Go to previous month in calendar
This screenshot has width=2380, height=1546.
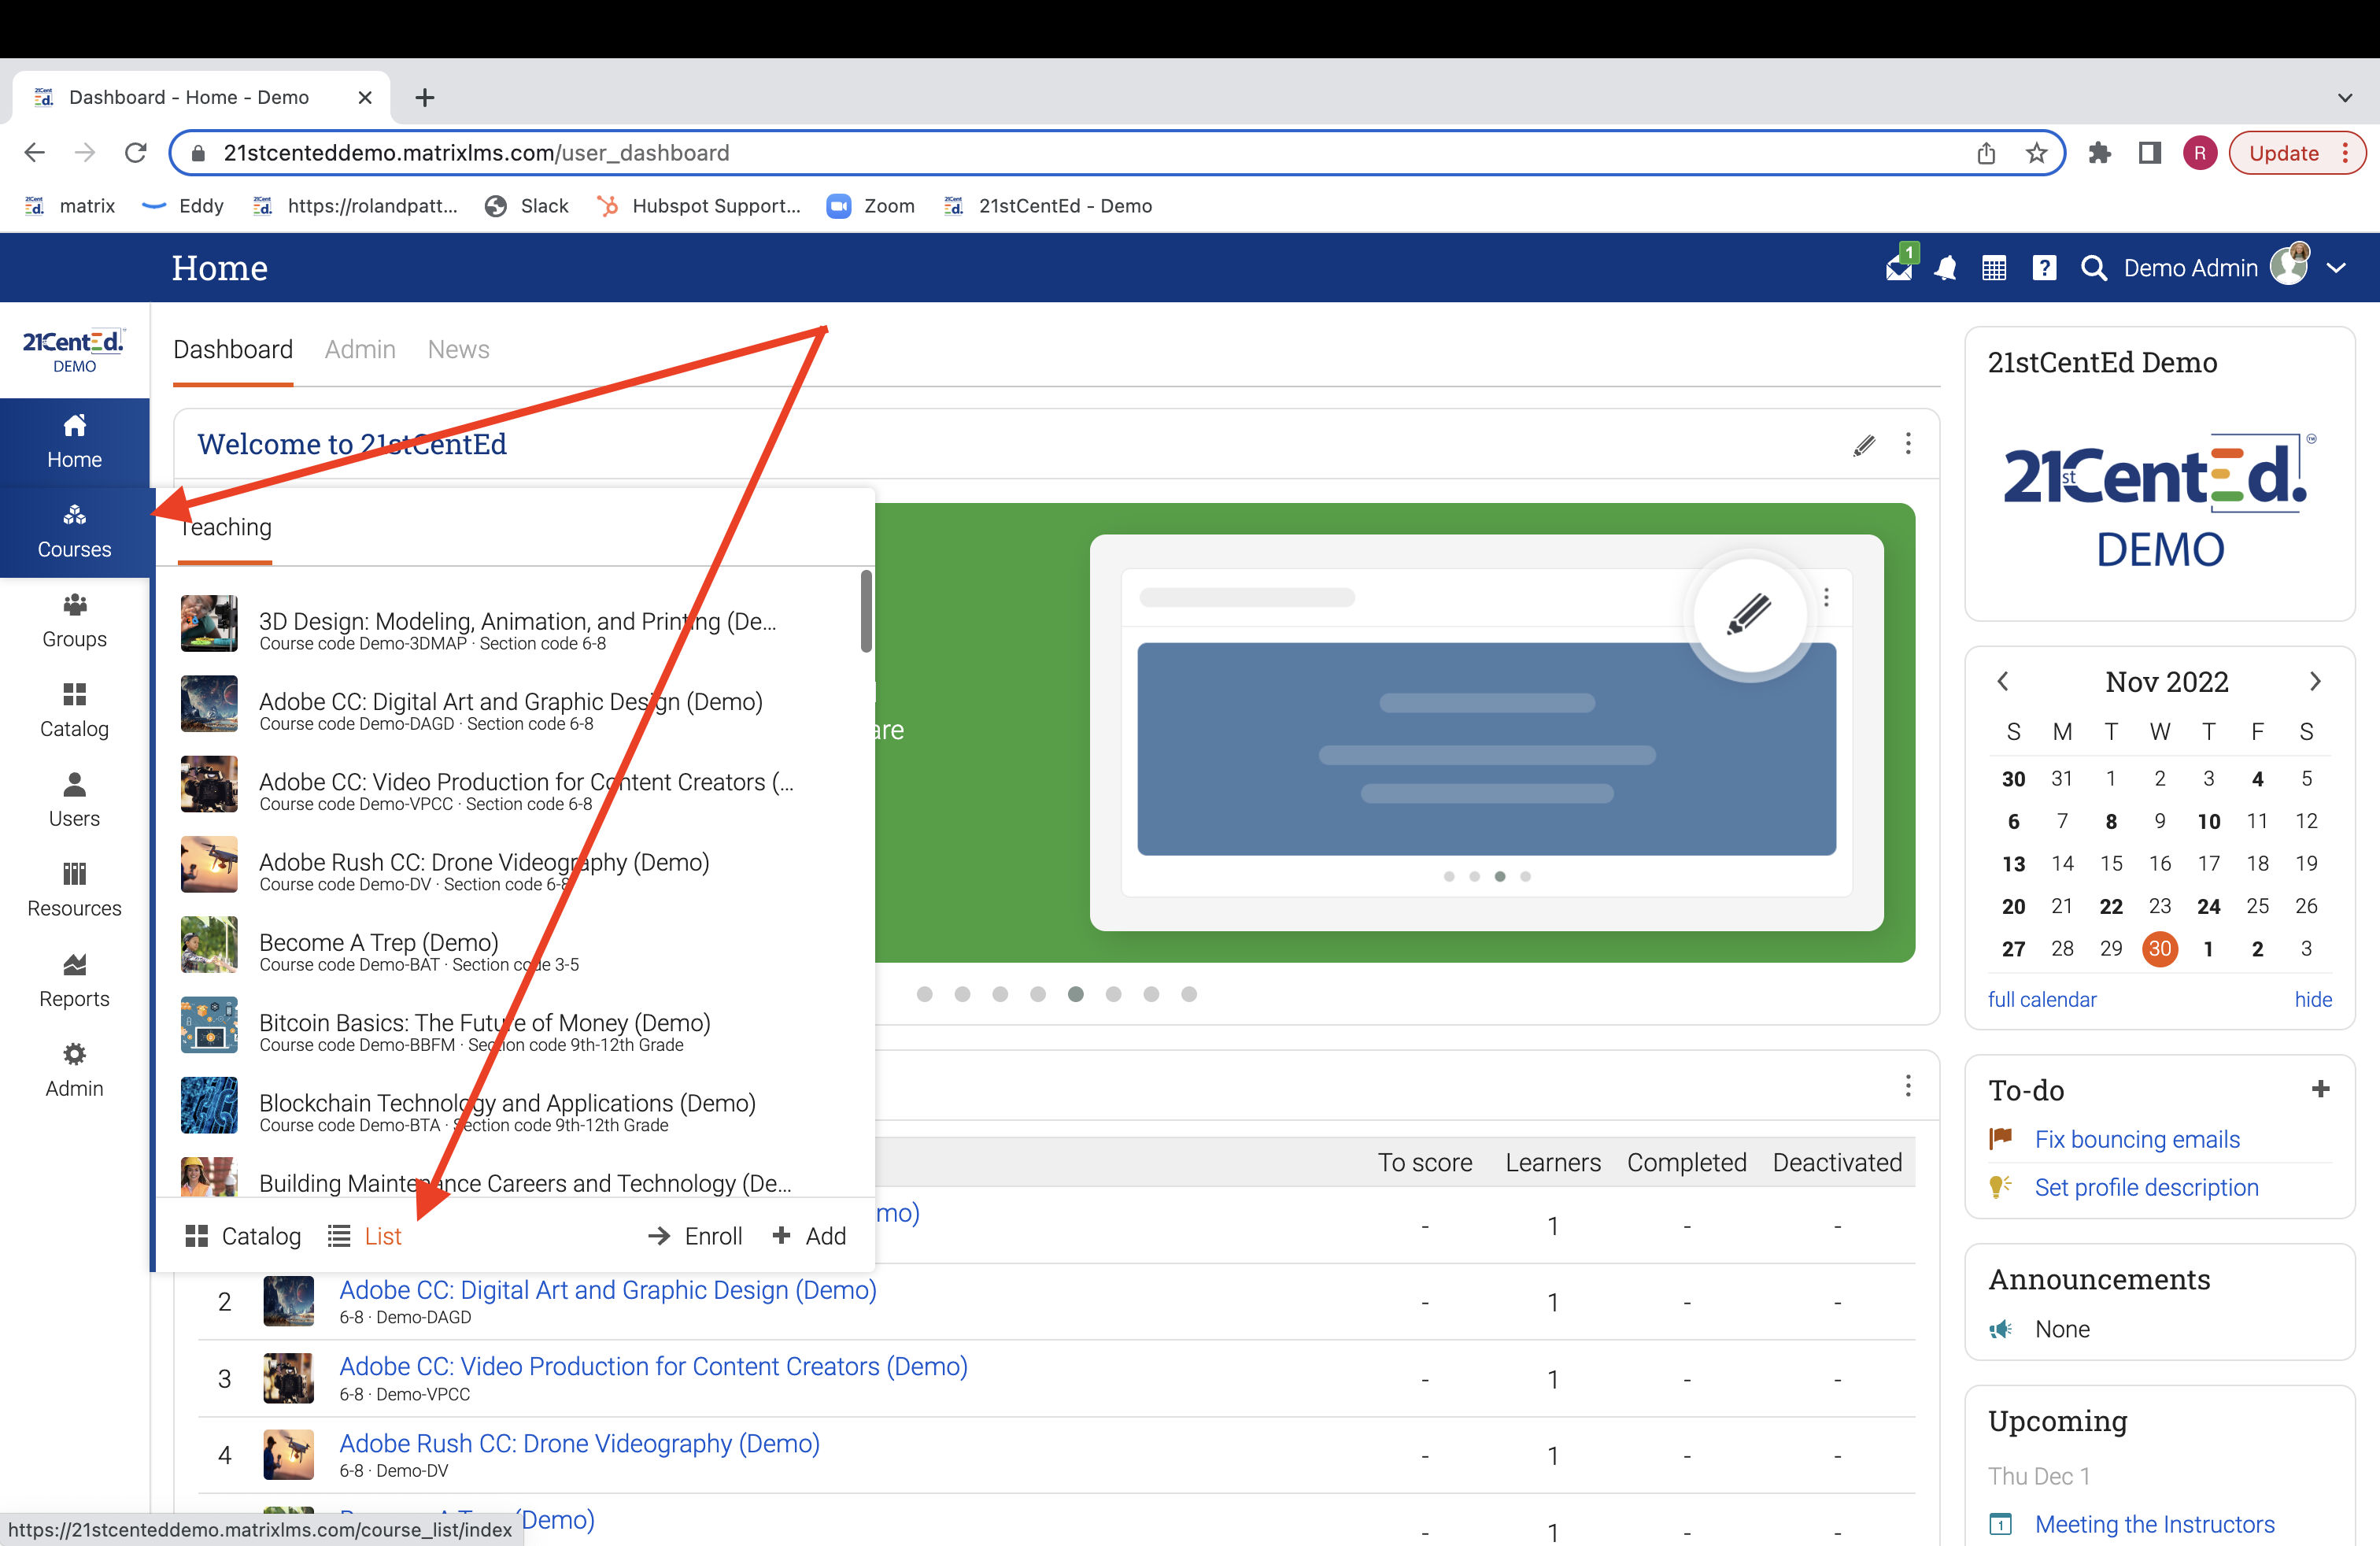coord(2003,681)
